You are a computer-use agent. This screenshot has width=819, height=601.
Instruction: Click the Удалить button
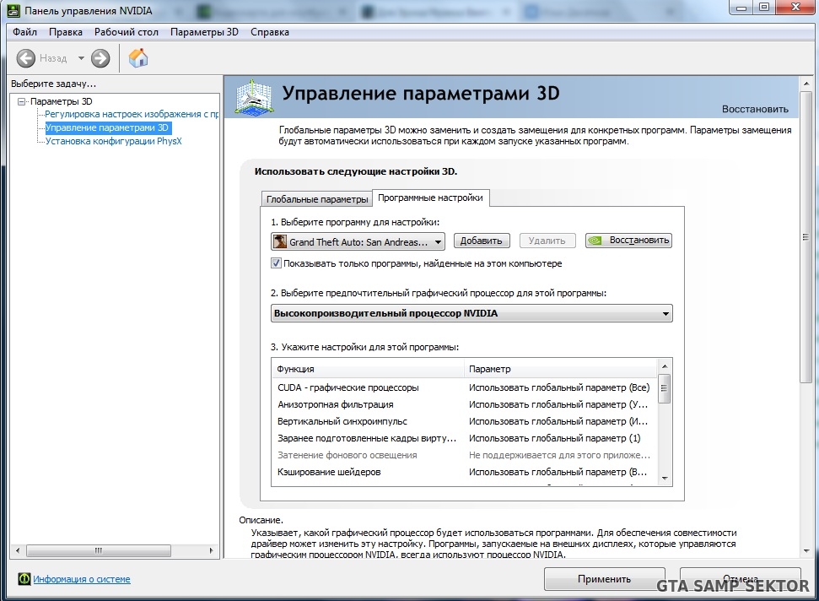547,241
